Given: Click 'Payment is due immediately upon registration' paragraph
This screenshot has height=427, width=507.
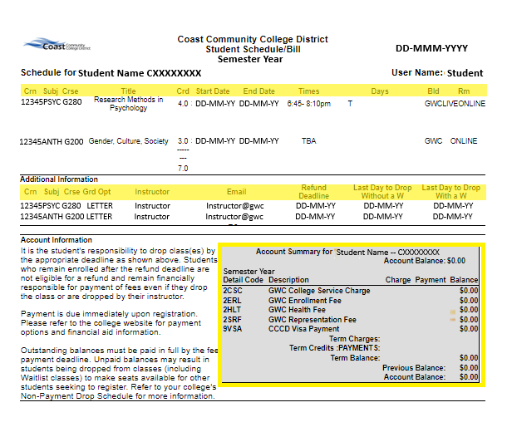Looking at the screenshot, I should pyautogui.click(x=111, y=323).
